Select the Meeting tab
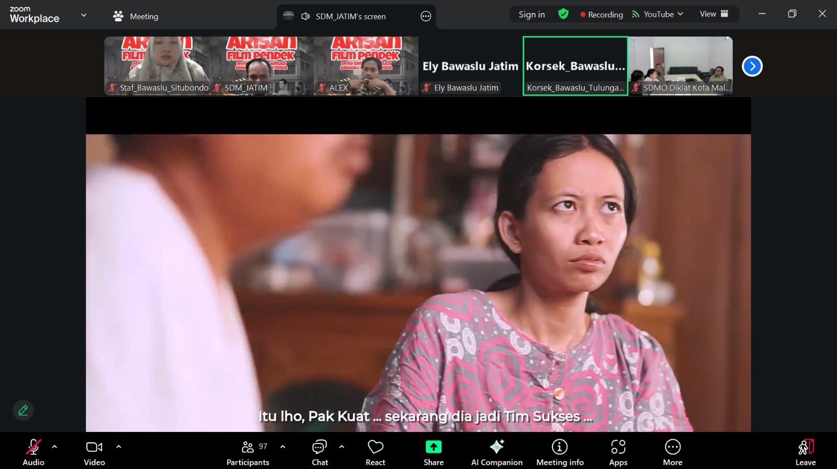 136,16
